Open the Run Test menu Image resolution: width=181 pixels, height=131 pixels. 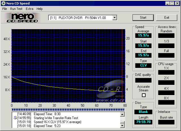[x=16, y=9]
